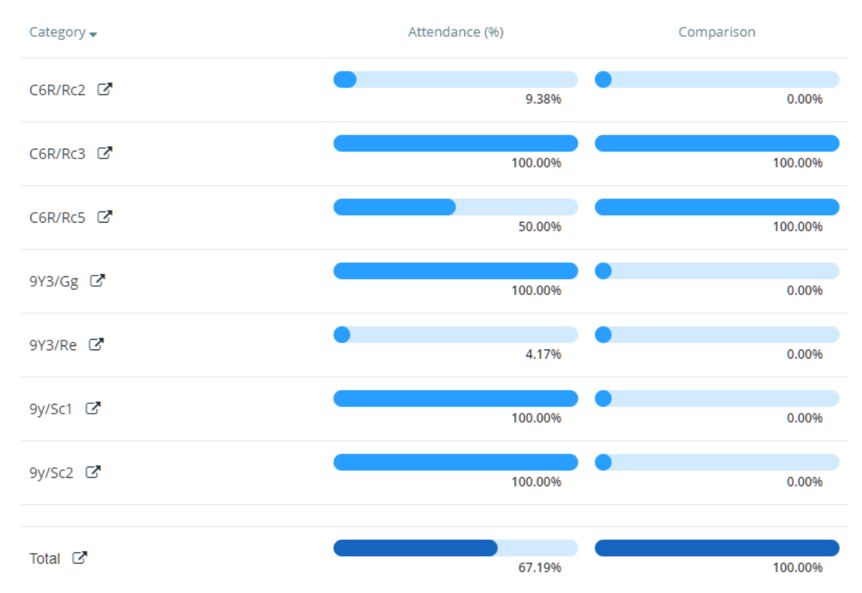
Task: Select the C6R/Rc2 category label
Action: tap(56, 89)
